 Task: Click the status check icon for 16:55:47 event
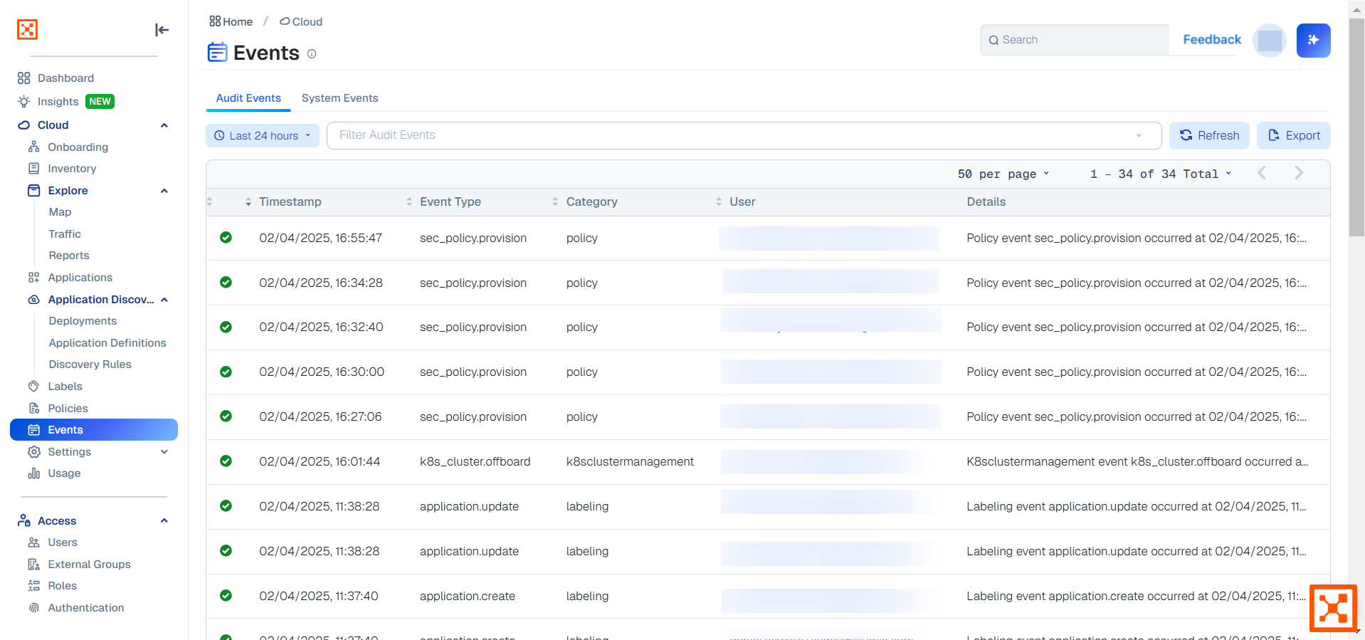(x=226, y=238)
